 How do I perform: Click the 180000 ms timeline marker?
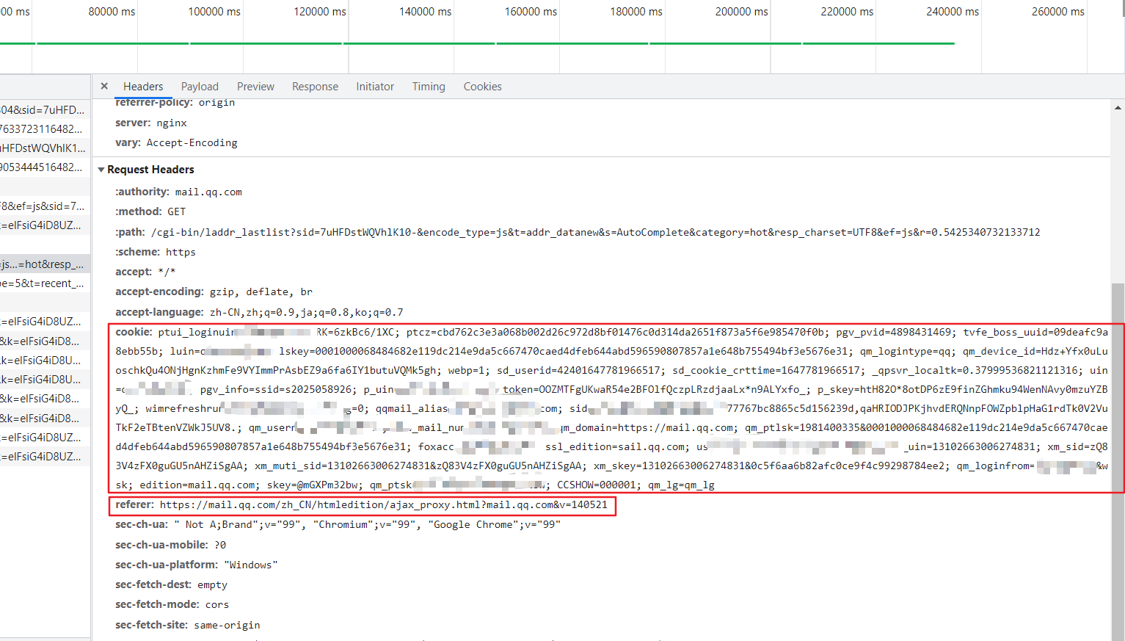(x=636, y=12)
